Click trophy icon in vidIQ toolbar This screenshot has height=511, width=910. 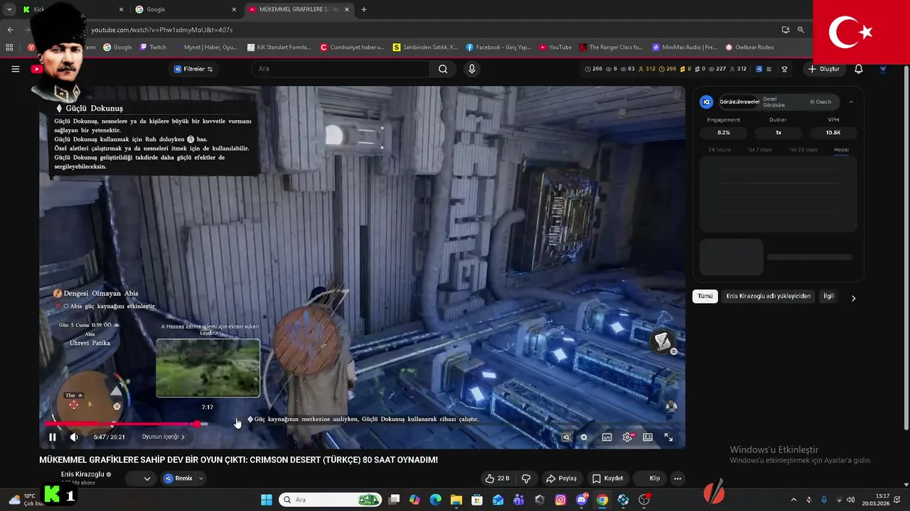[784, 69]
